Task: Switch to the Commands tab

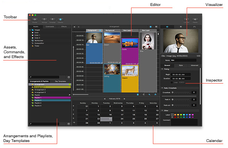Action: point(50,27)
